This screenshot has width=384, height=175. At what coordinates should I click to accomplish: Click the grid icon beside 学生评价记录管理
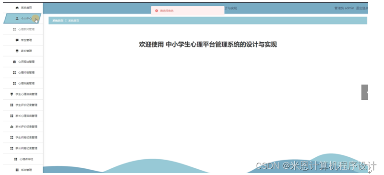click(12, 105)
